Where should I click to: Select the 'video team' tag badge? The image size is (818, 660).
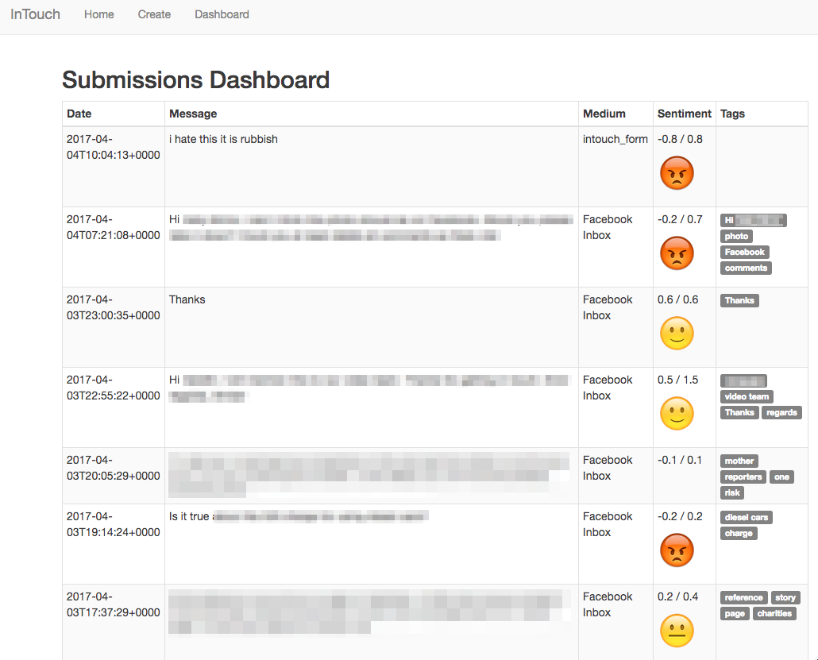click(x=747, y=396)
